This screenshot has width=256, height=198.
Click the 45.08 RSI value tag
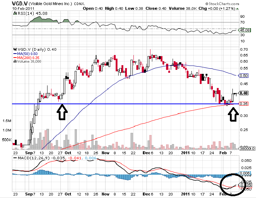(x=245, y=31)
